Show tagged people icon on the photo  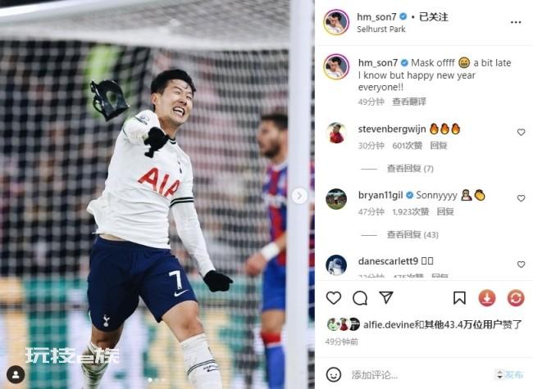[16, 374]
